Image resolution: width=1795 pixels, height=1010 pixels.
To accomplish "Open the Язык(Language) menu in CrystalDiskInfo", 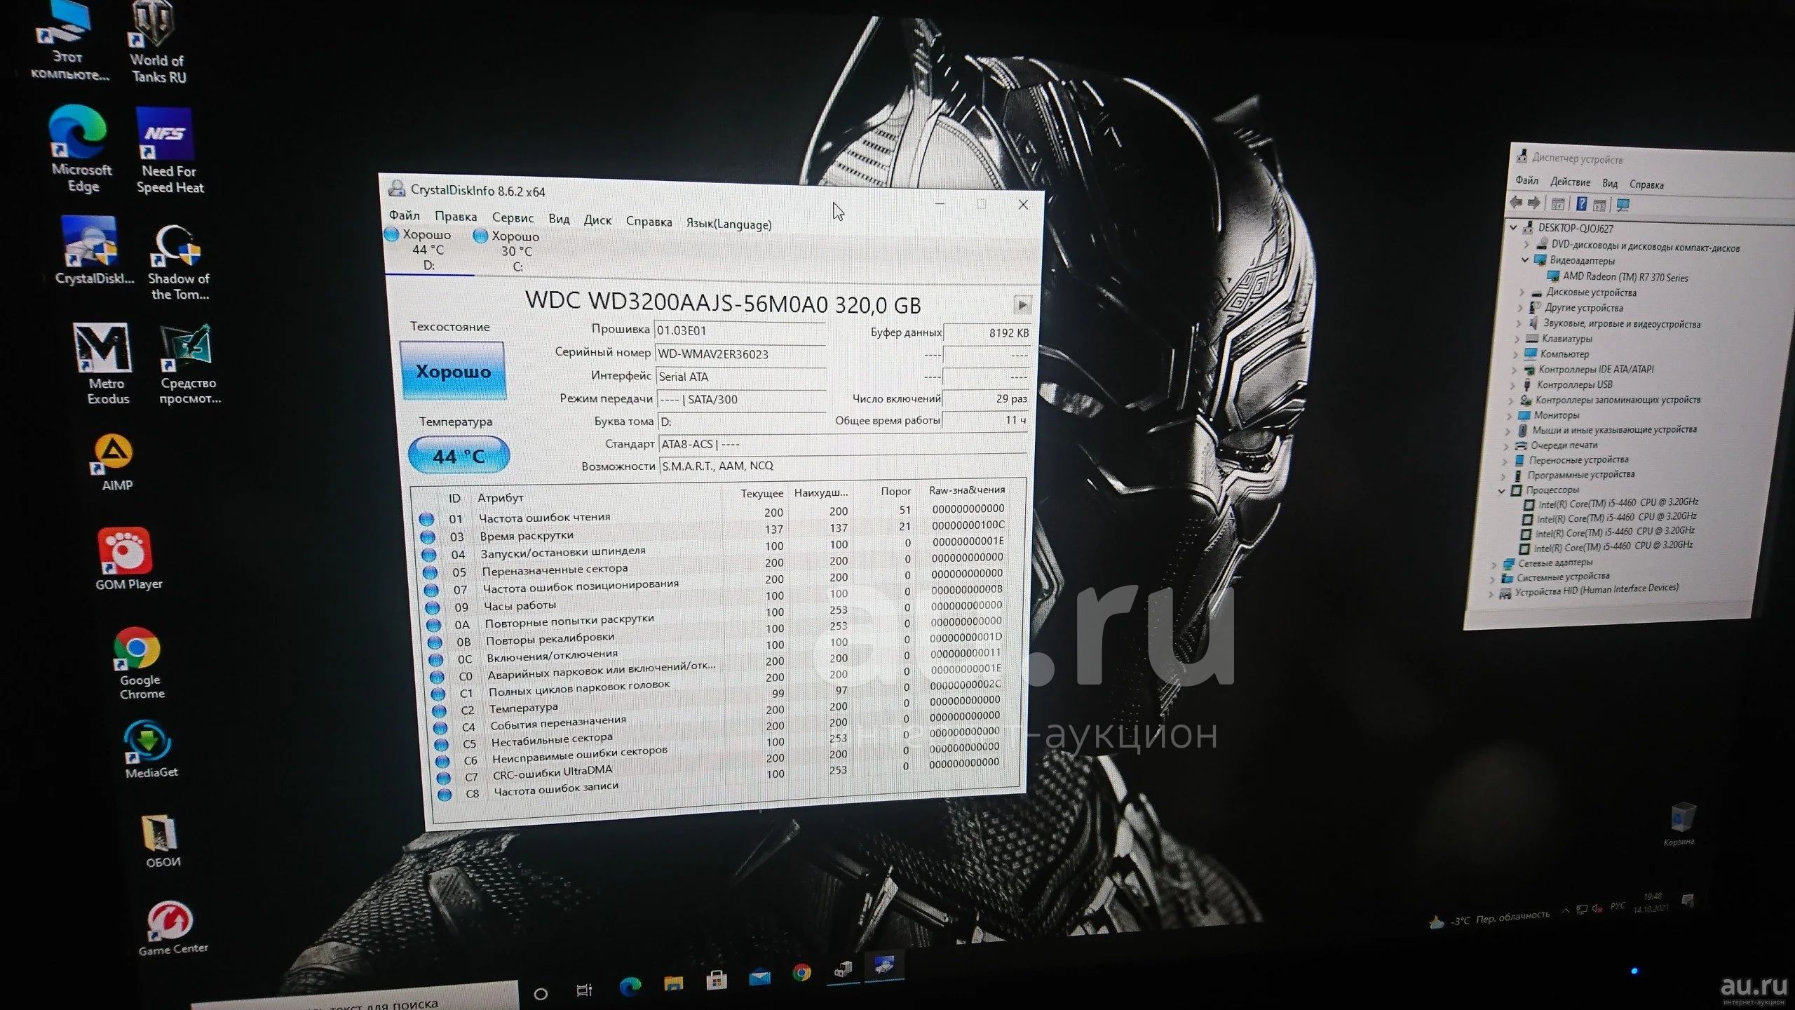I will click(729, 224).
